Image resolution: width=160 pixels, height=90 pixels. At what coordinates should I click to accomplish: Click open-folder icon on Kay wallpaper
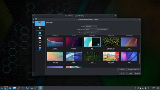[98, 45]
